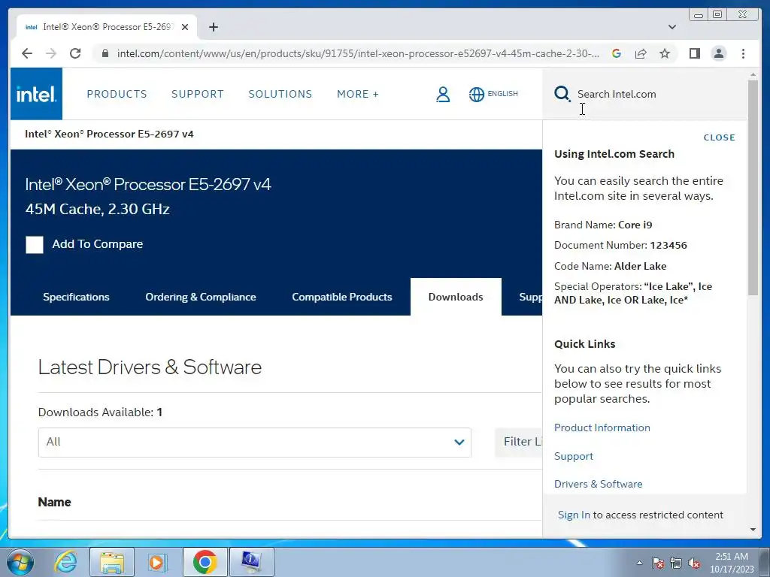Open the Product Information quick link
This screenshot has height=577, width=770.
click(602, 427)
